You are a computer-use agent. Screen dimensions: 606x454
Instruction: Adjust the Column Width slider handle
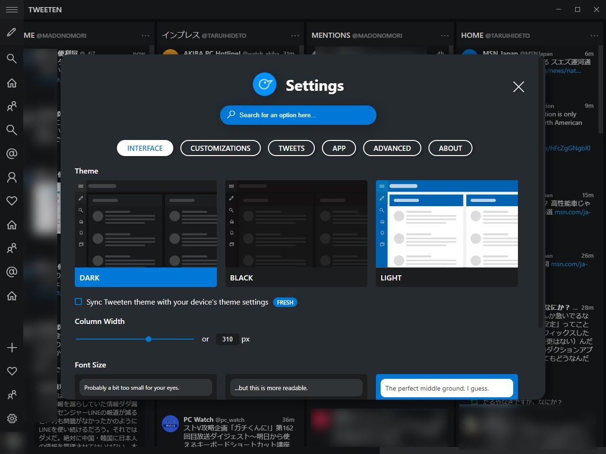(x=149, y=339)
